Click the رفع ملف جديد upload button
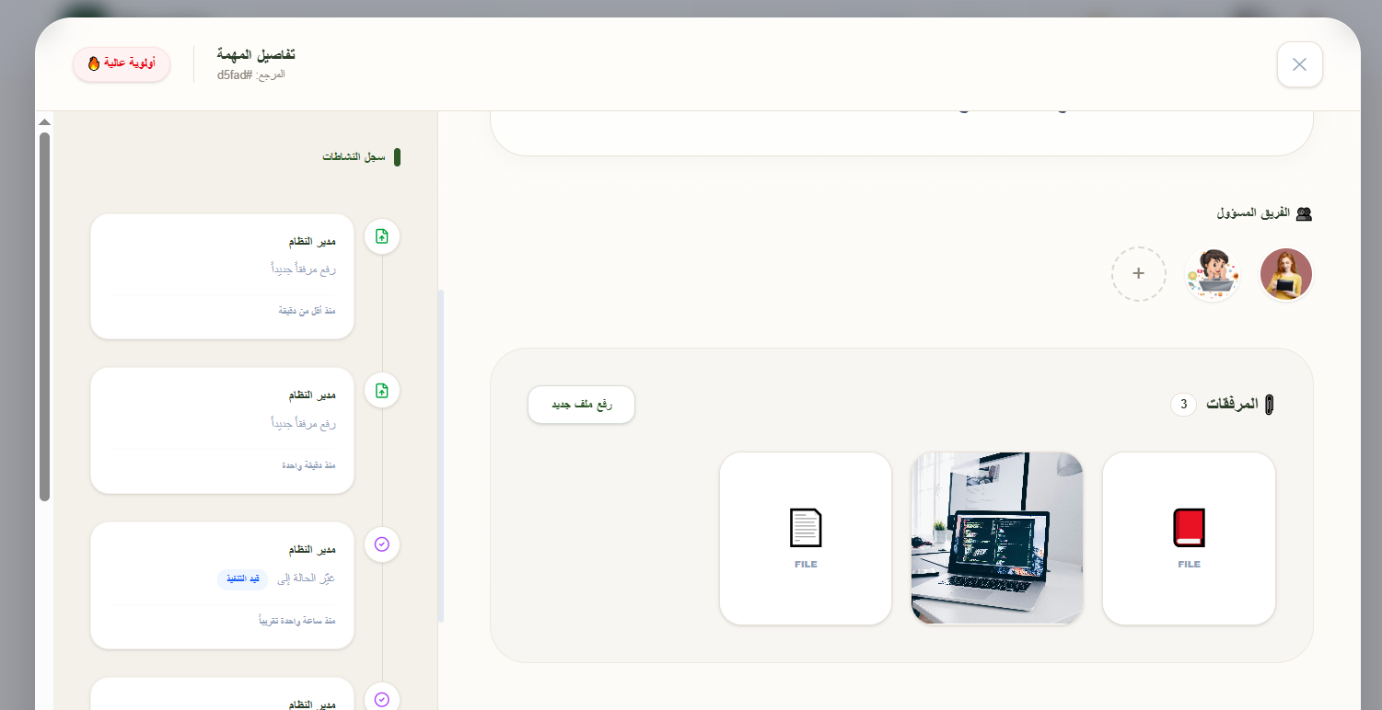1382x710 pixels. [x=581, y=405]
